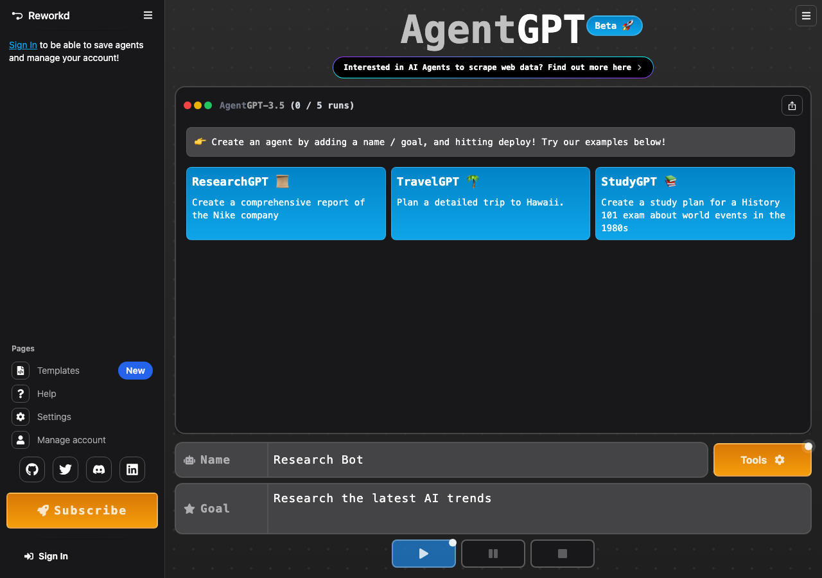The image size is (822, 578).
Task: Open the Discord link icon
Action: (x=99, y=469)
